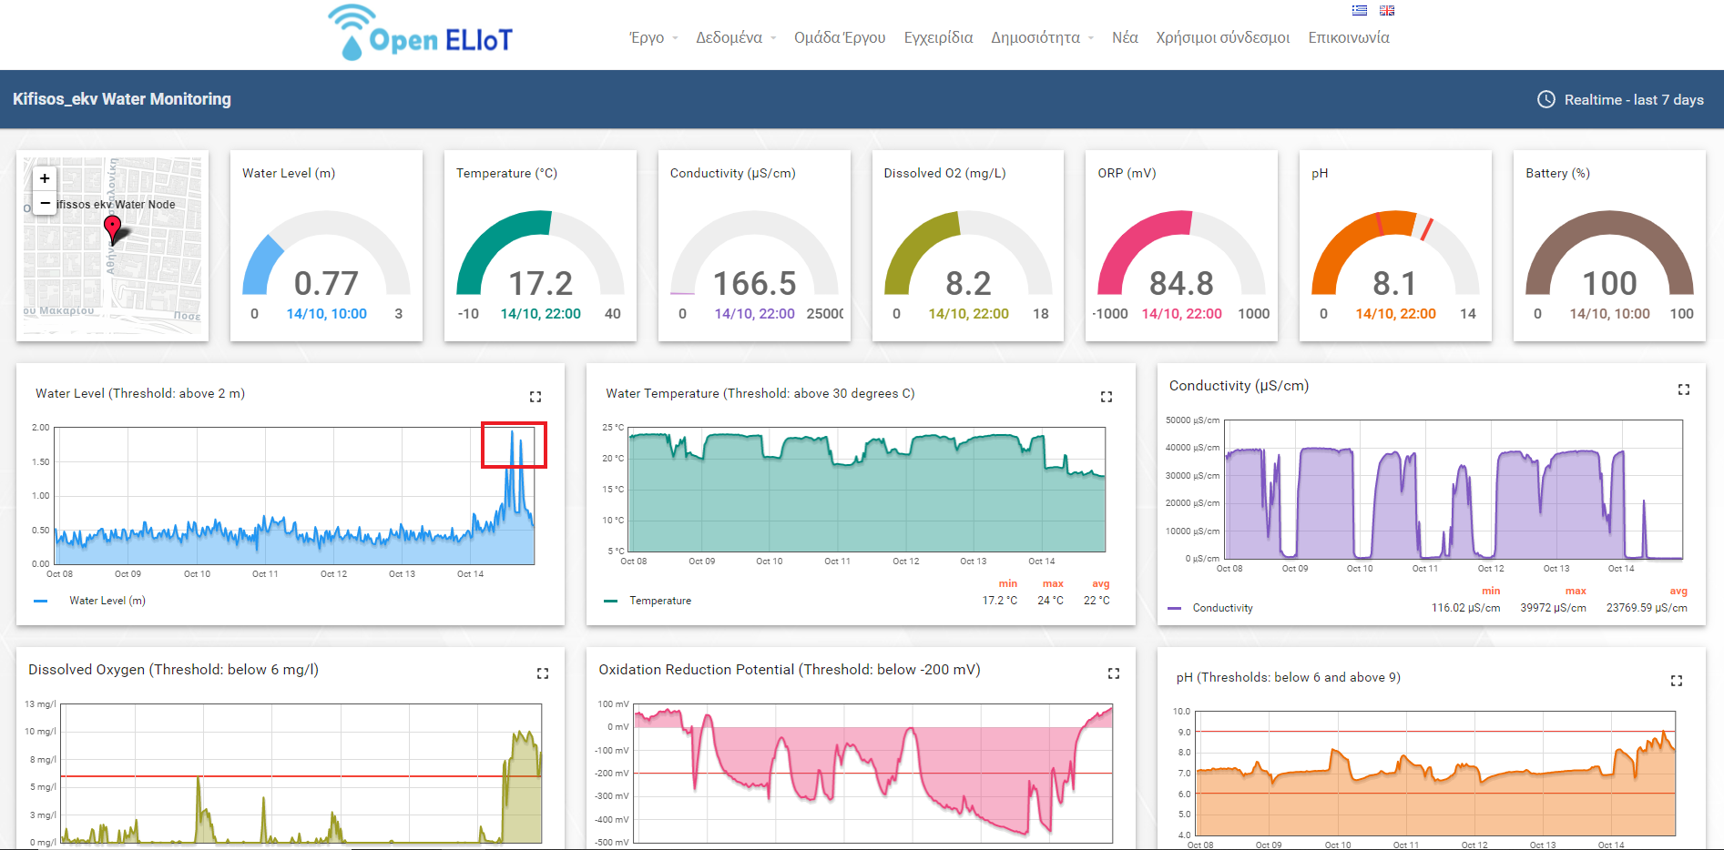This screenshot has height=850, width=1724.
Task: Switch to English language flag
Action: [x=1387, y=11]
